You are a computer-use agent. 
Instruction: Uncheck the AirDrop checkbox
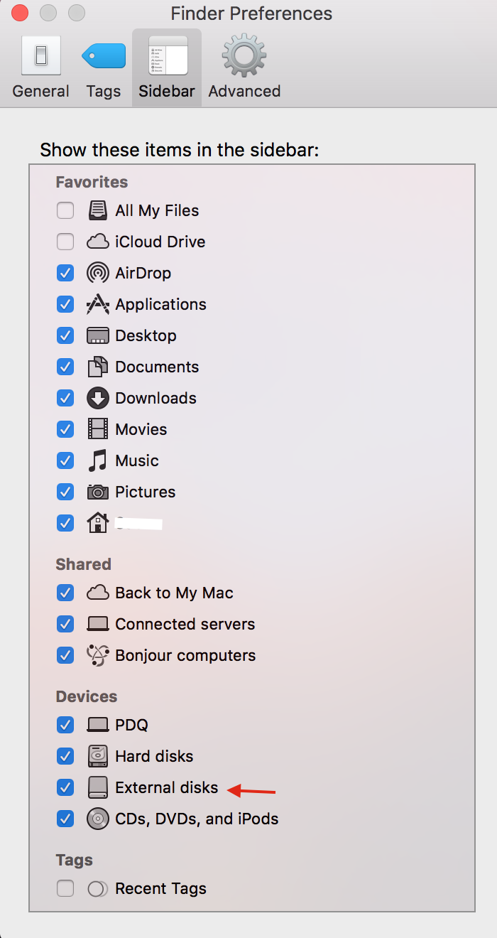click(x=65, y=273)
